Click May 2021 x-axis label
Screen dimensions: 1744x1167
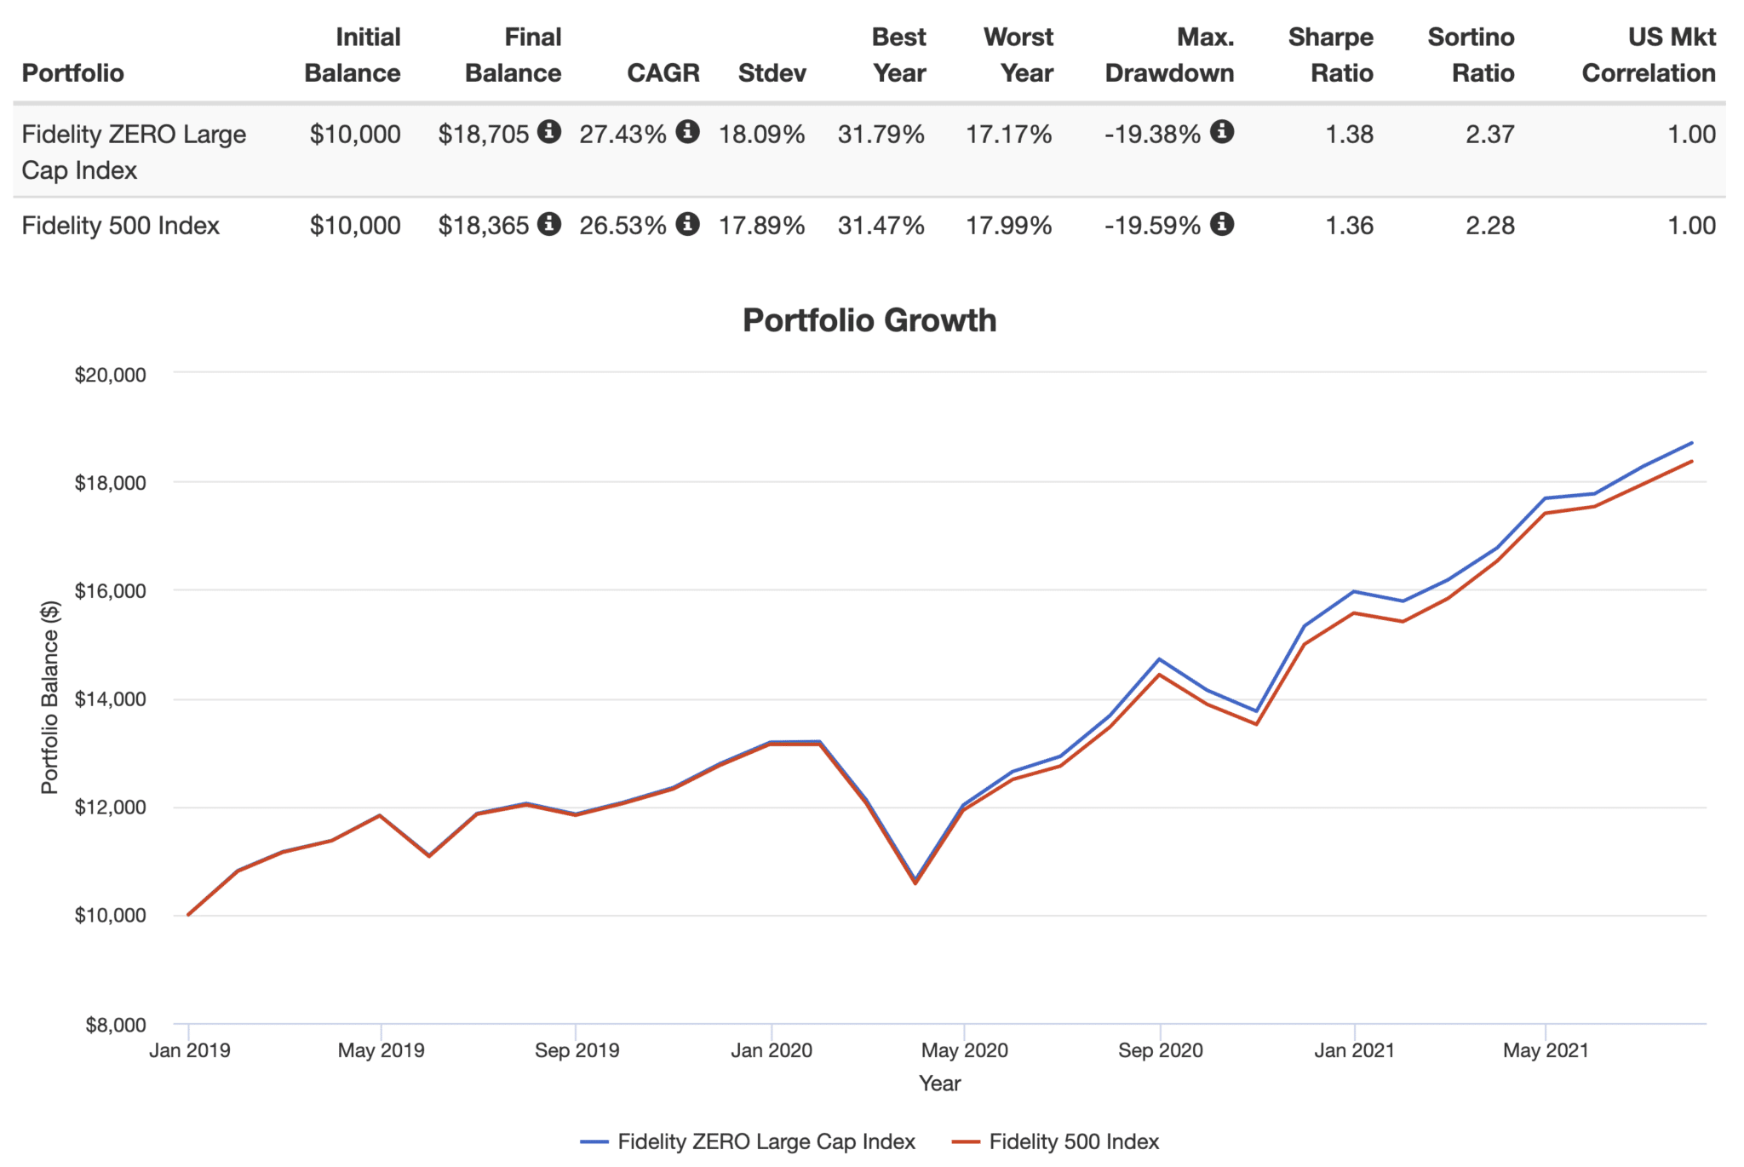[x=1546, y=1050]
